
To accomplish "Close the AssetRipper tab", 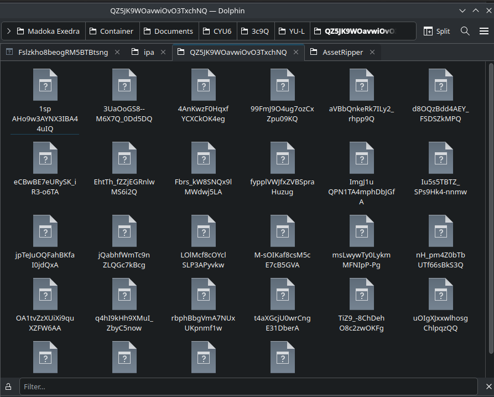I will 372,53.
